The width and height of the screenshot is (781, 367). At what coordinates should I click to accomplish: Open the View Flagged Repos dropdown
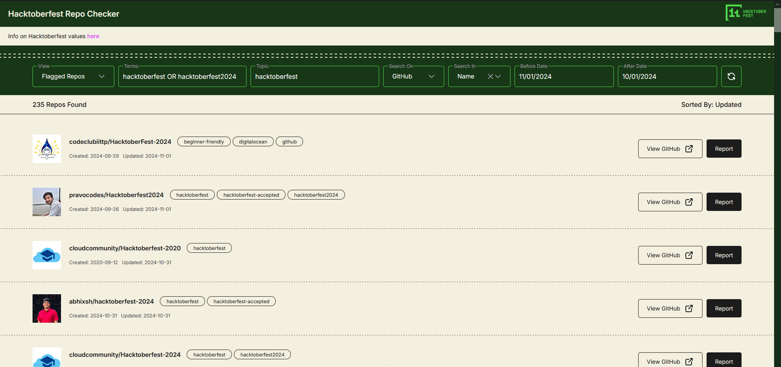(73, 76)
